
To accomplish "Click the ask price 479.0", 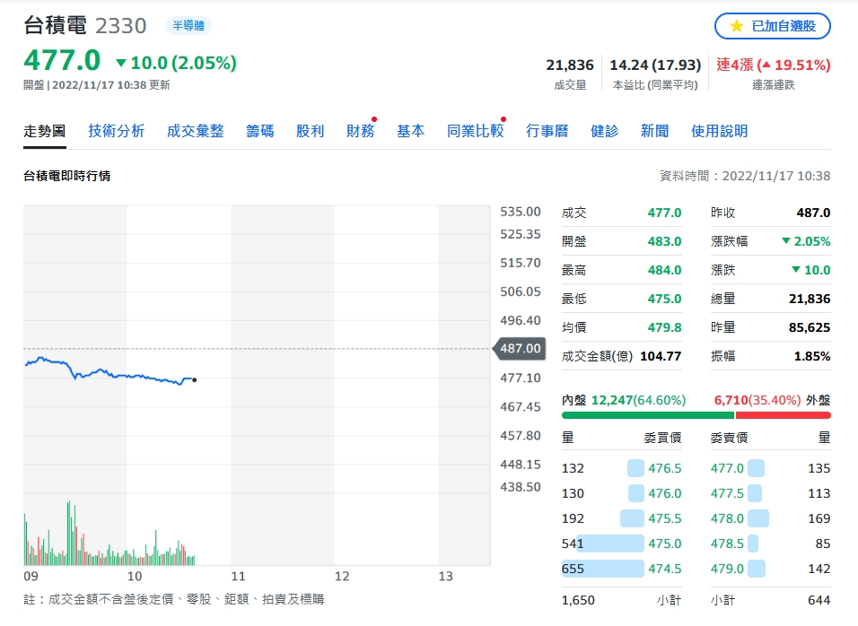I will [727, 569].
